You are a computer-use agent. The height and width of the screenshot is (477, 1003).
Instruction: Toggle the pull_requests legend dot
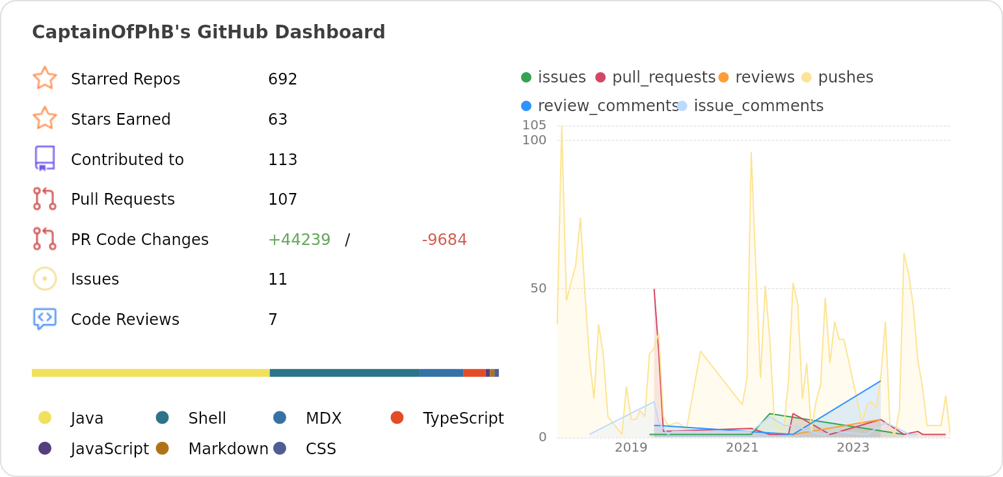point(600,77)
